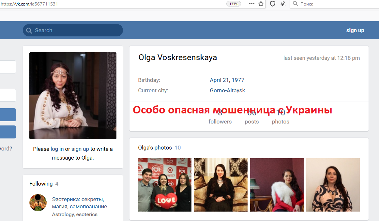The height and width of the screenshot is (221, 379).
Task: Click the 133% zoom level badge
Action: (x=234, y=4)
